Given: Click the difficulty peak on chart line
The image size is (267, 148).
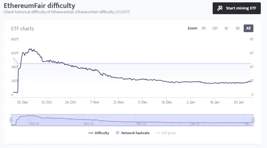Looking at the screenshot, I should tap(31, 49).
